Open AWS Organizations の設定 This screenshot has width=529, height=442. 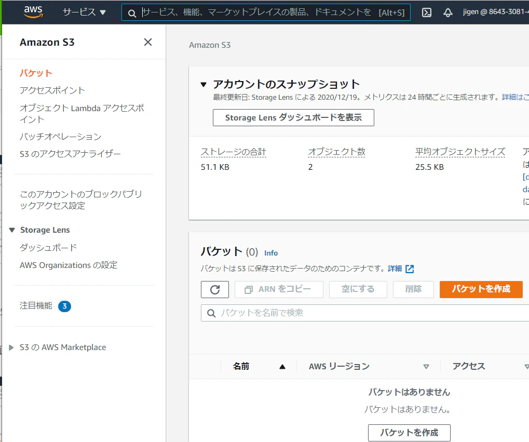69,265
